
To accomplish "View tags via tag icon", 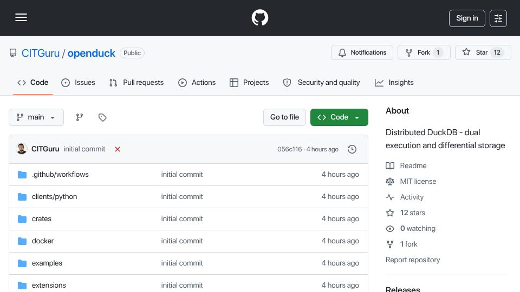I will tap(102, 117).
